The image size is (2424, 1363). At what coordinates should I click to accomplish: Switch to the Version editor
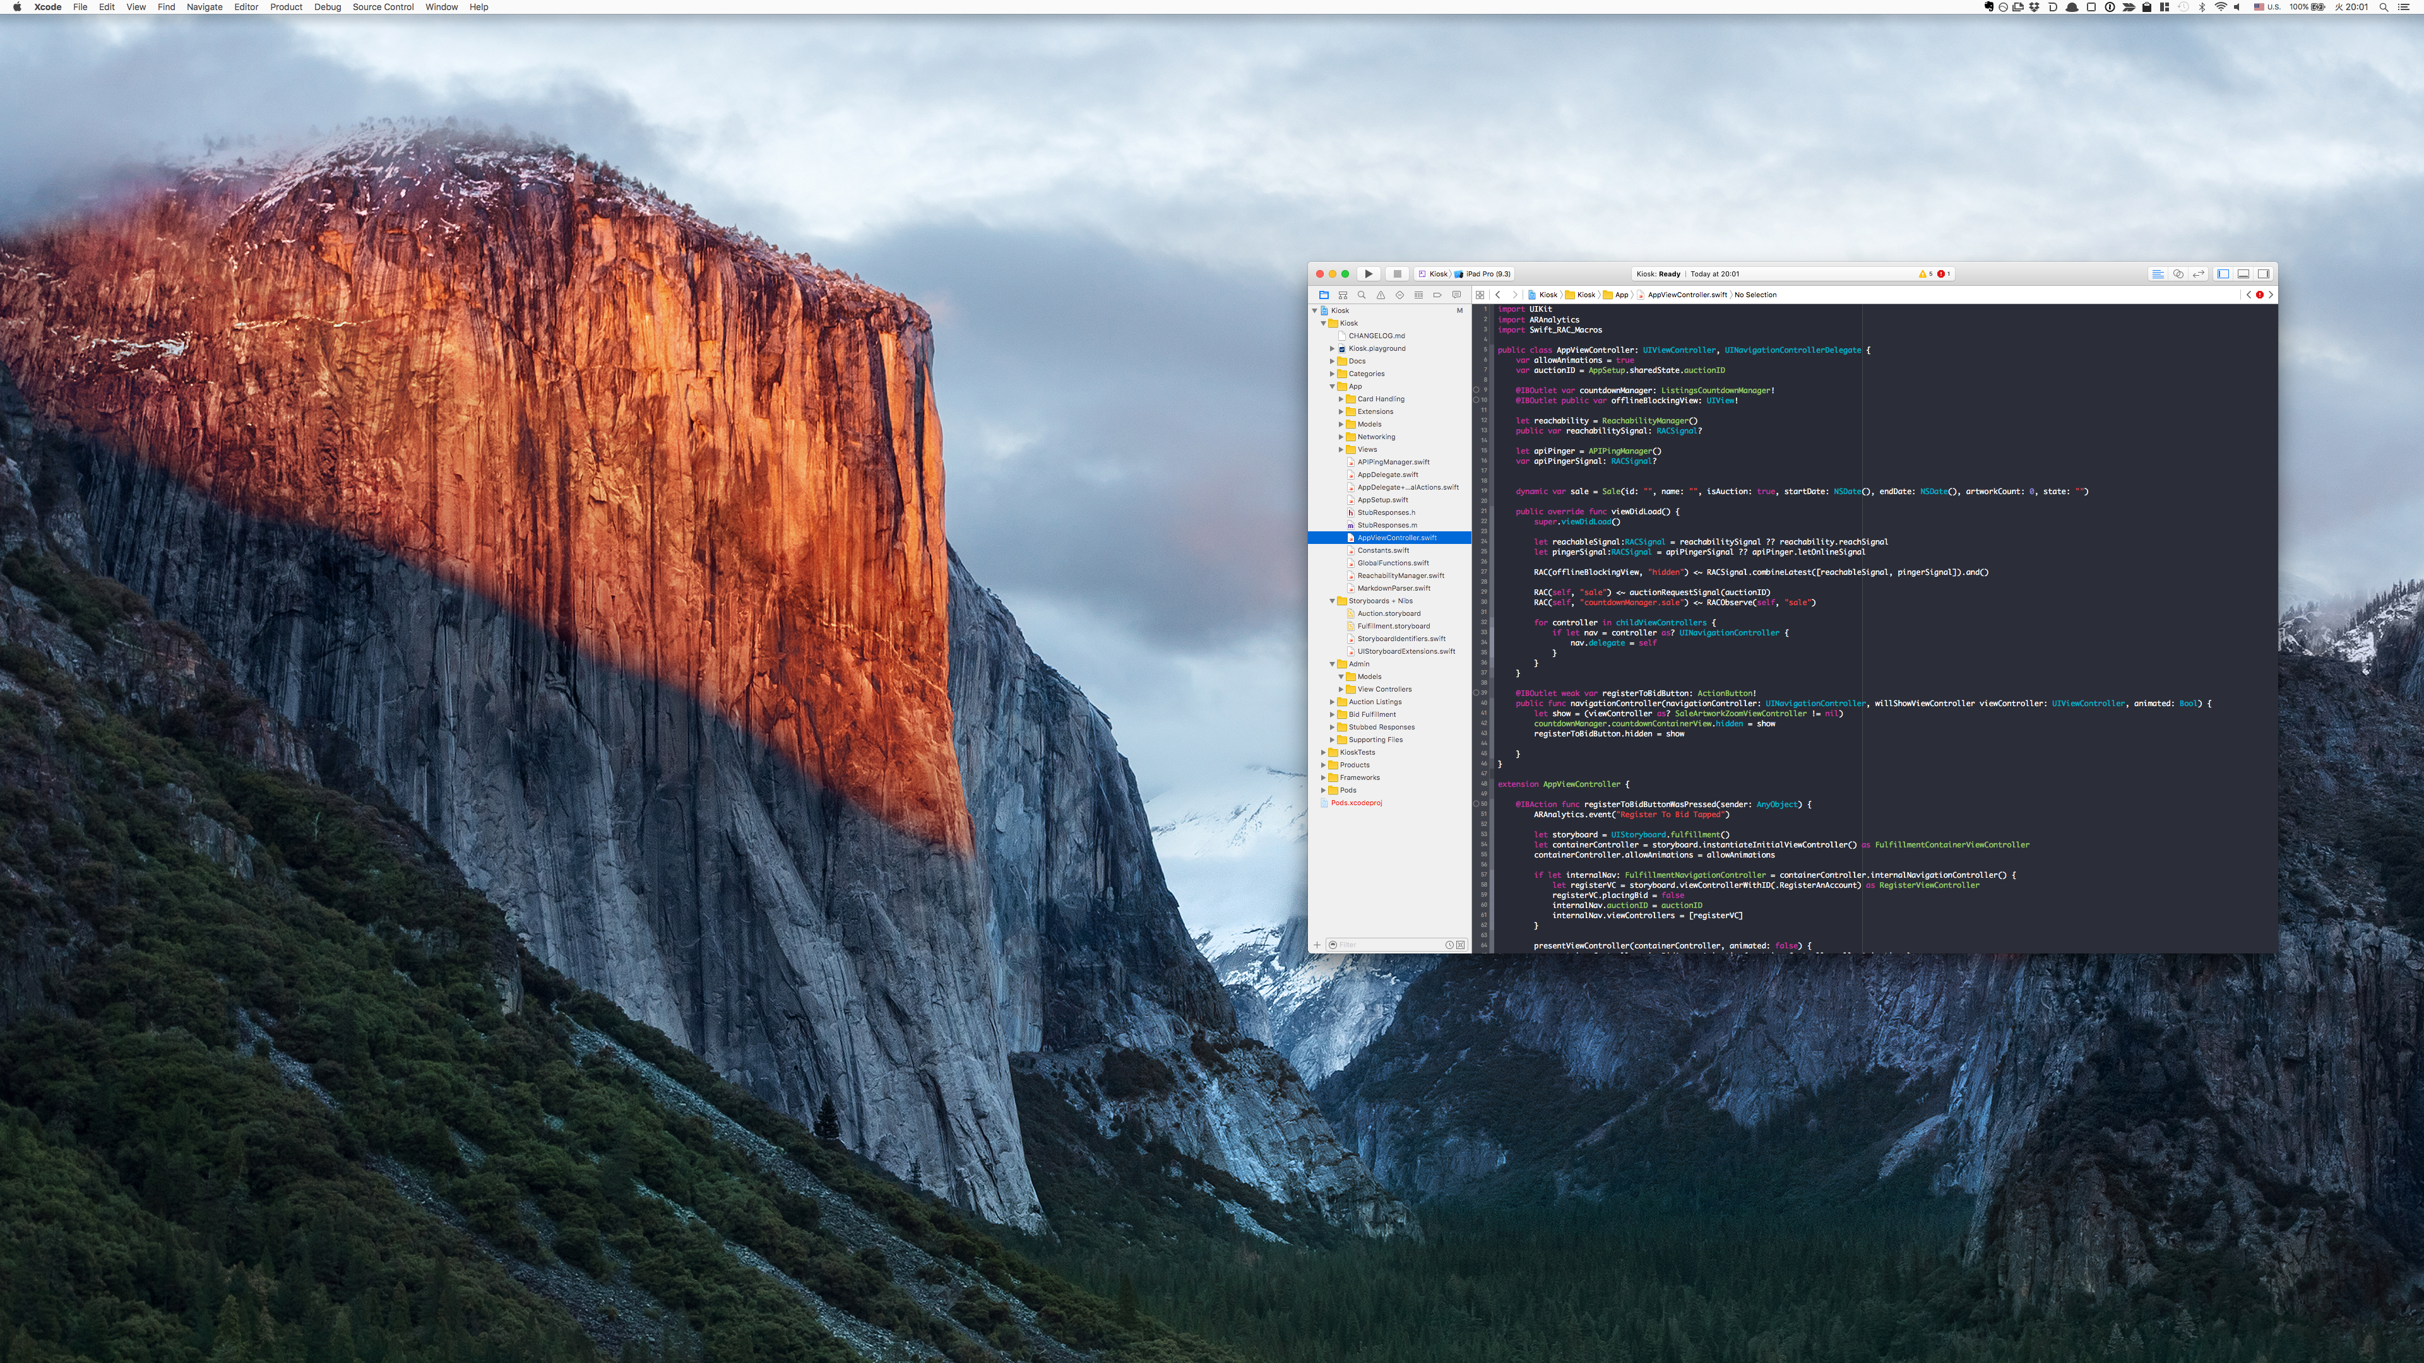pyautogui.click(x=2198, y=274)
